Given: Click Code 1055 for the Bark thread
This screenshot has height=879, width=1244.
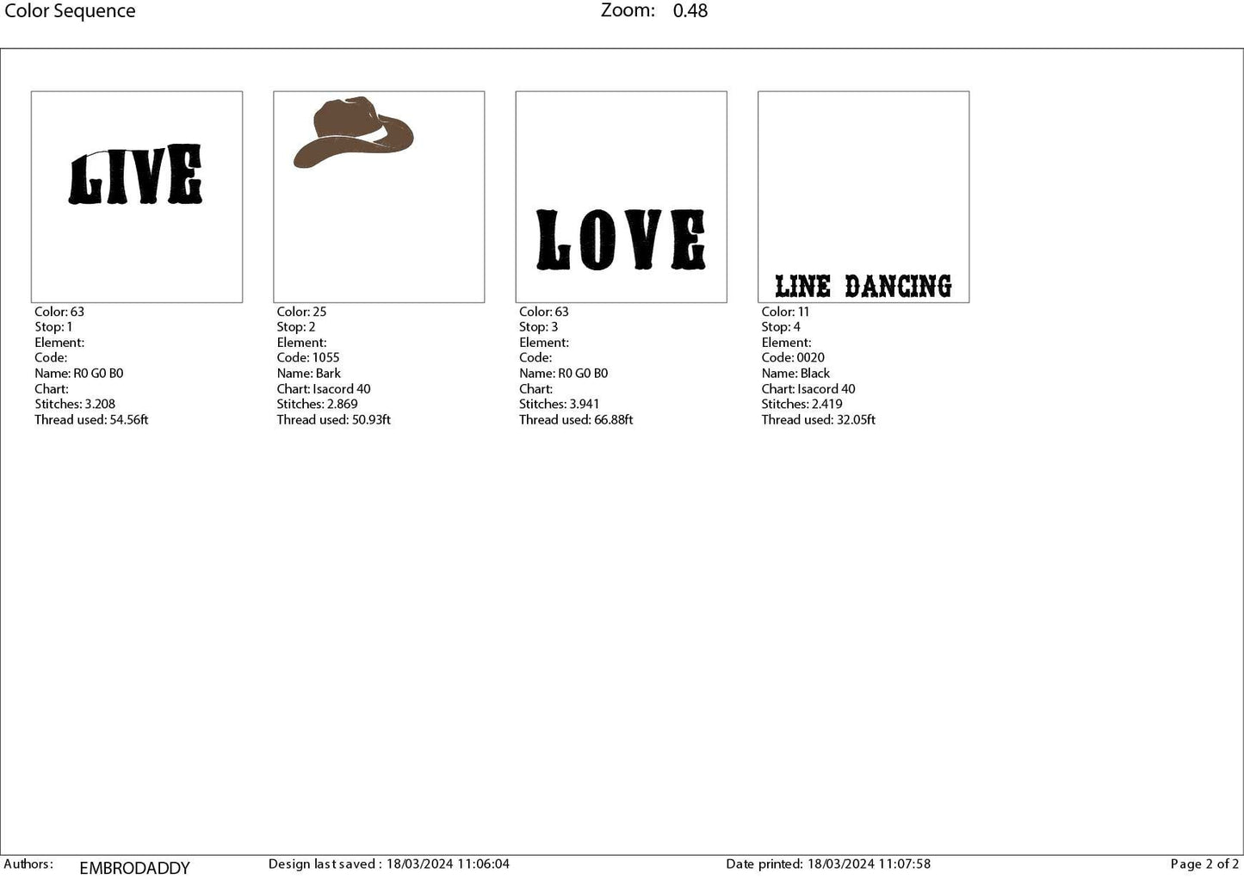Looking at the screenshot, I should pyautogui.click(x=308, y=357).
